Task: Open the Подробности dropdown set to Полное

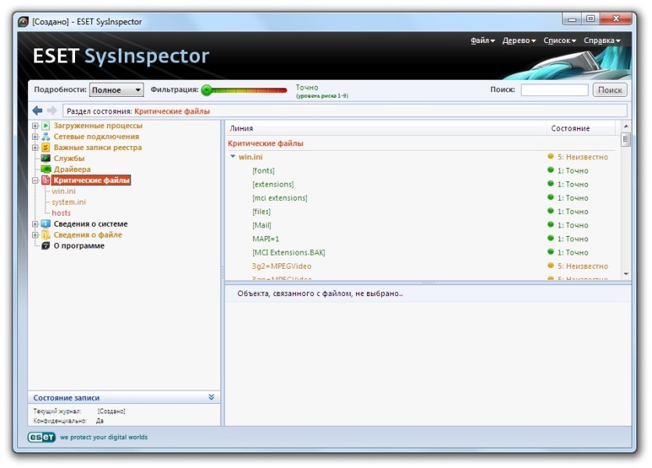Action: (116, 90)
